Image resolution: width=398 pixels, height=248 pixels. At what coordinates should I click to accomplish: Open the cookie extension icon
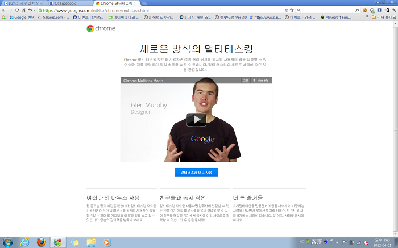365,10
